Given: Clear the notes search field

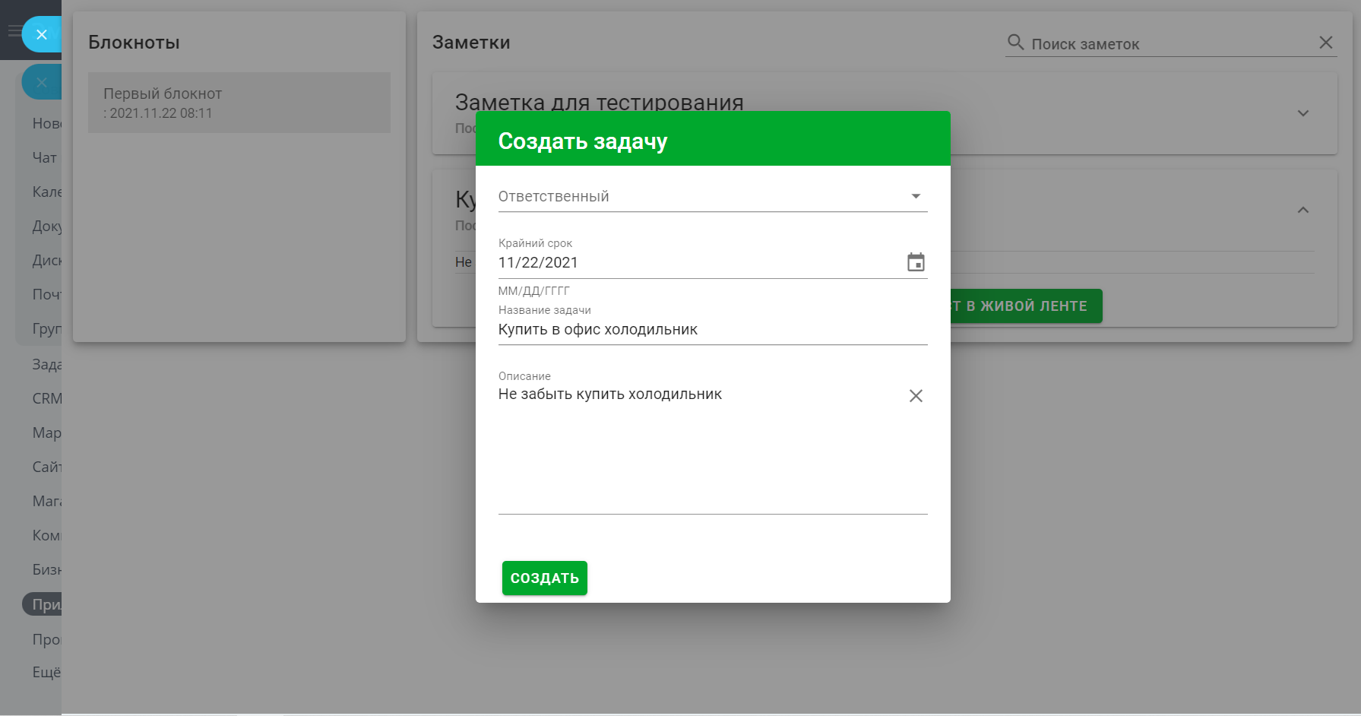Looking at the screenshot, I should 1325,43.
